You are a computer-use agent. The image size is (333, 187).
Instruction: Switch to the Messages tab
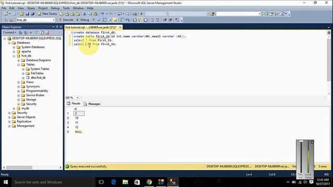click(x=92, y=104)
